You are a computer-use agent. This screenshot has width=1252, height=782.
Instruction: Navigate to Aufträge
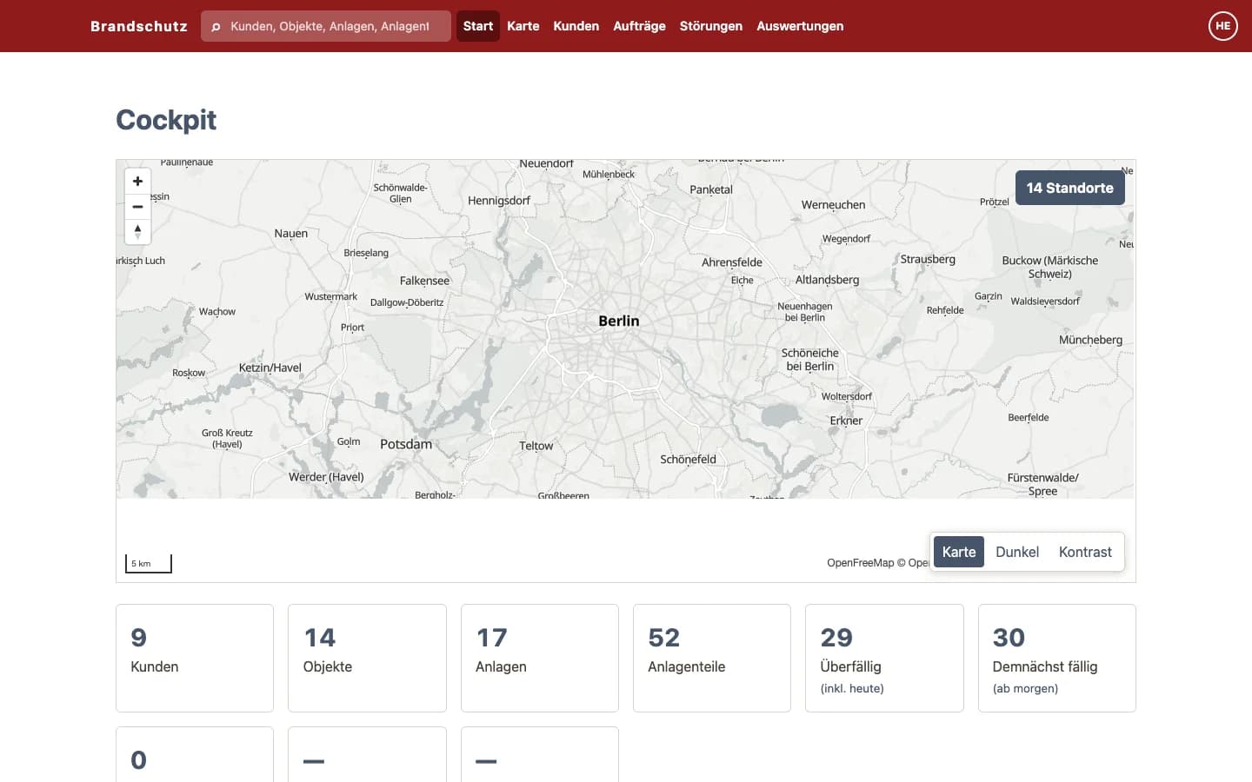click(x=639, y=26)
